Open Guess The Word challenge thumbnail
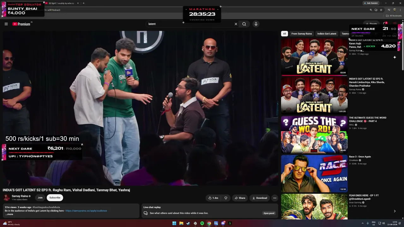 click(314, 134)
